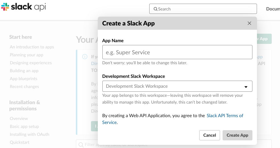Close the Create a Slack App dialog
280x148 pixels.
[x=250, y=23]
